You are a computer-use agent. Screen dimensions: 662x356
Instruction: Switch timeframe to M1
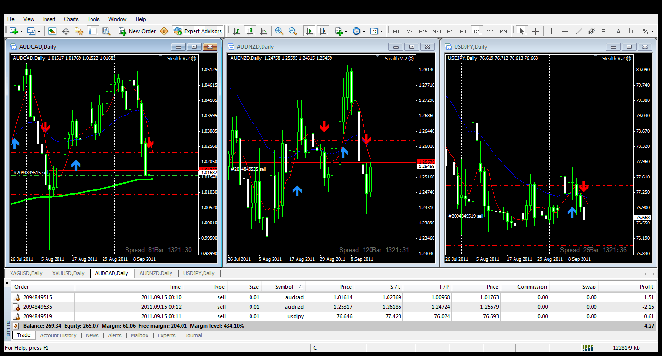coord(396,31)
